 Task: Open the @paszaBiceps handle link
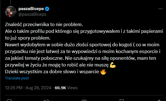pyautogui.click(x=32, y=14)
